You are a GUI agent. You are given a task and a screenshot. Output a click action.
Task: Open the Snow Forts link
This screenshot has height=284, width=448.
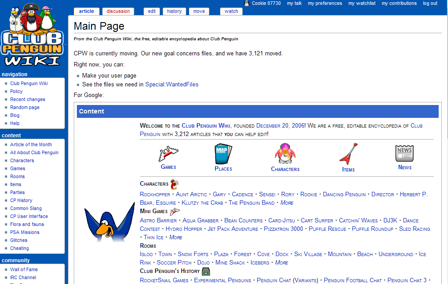tap(193, 254)
